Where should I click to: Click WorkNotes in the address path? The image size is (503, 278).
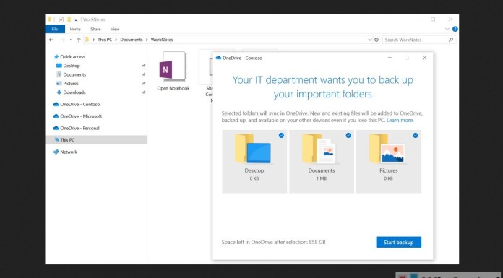[162, 40]
